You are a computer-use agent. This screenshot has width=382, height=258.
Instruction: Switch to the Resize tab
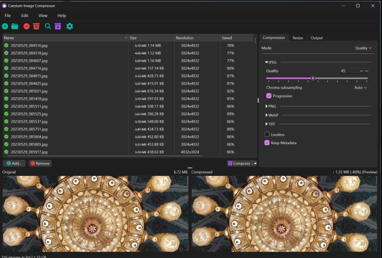[x=298, y=38]
